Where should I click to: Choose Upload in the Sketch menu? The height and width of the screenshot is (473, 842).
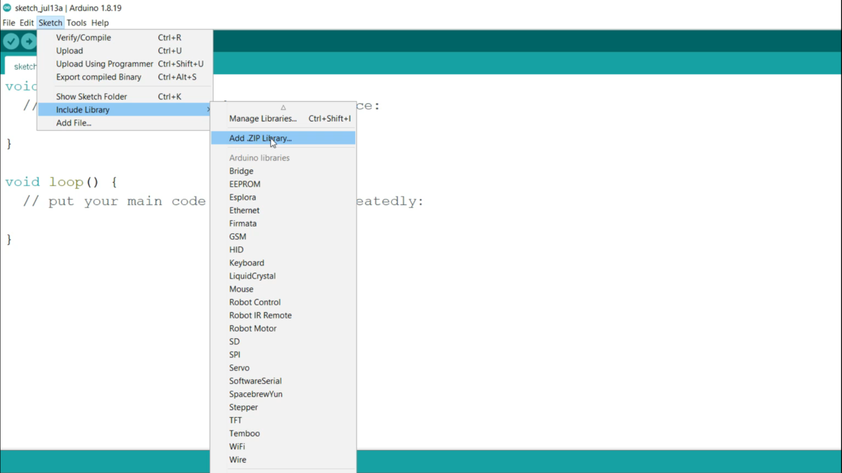click(125, 51)
